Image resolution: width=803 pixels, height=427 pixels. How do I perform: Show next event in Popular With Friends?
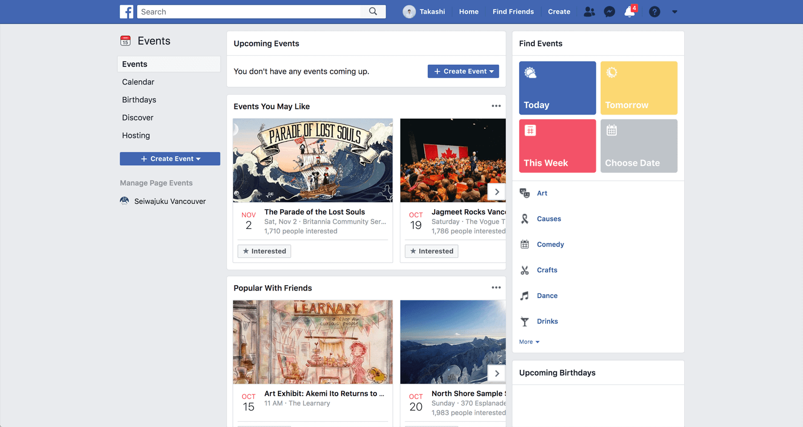click(x=497, y=373)
